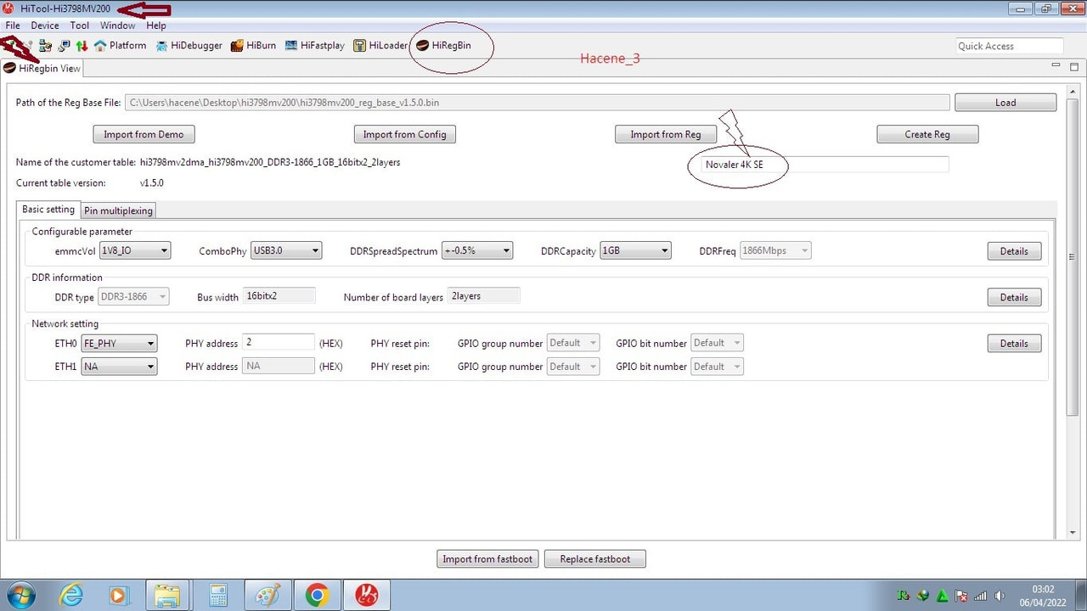Open the HiBurn tool
1087x611 pixels.
253,46
